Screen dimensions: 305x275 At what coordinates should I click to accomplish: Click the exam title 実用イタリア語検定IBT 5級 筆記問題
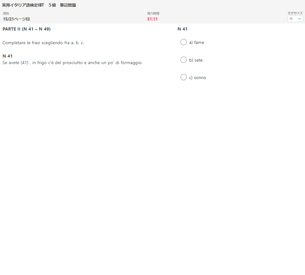39,5
